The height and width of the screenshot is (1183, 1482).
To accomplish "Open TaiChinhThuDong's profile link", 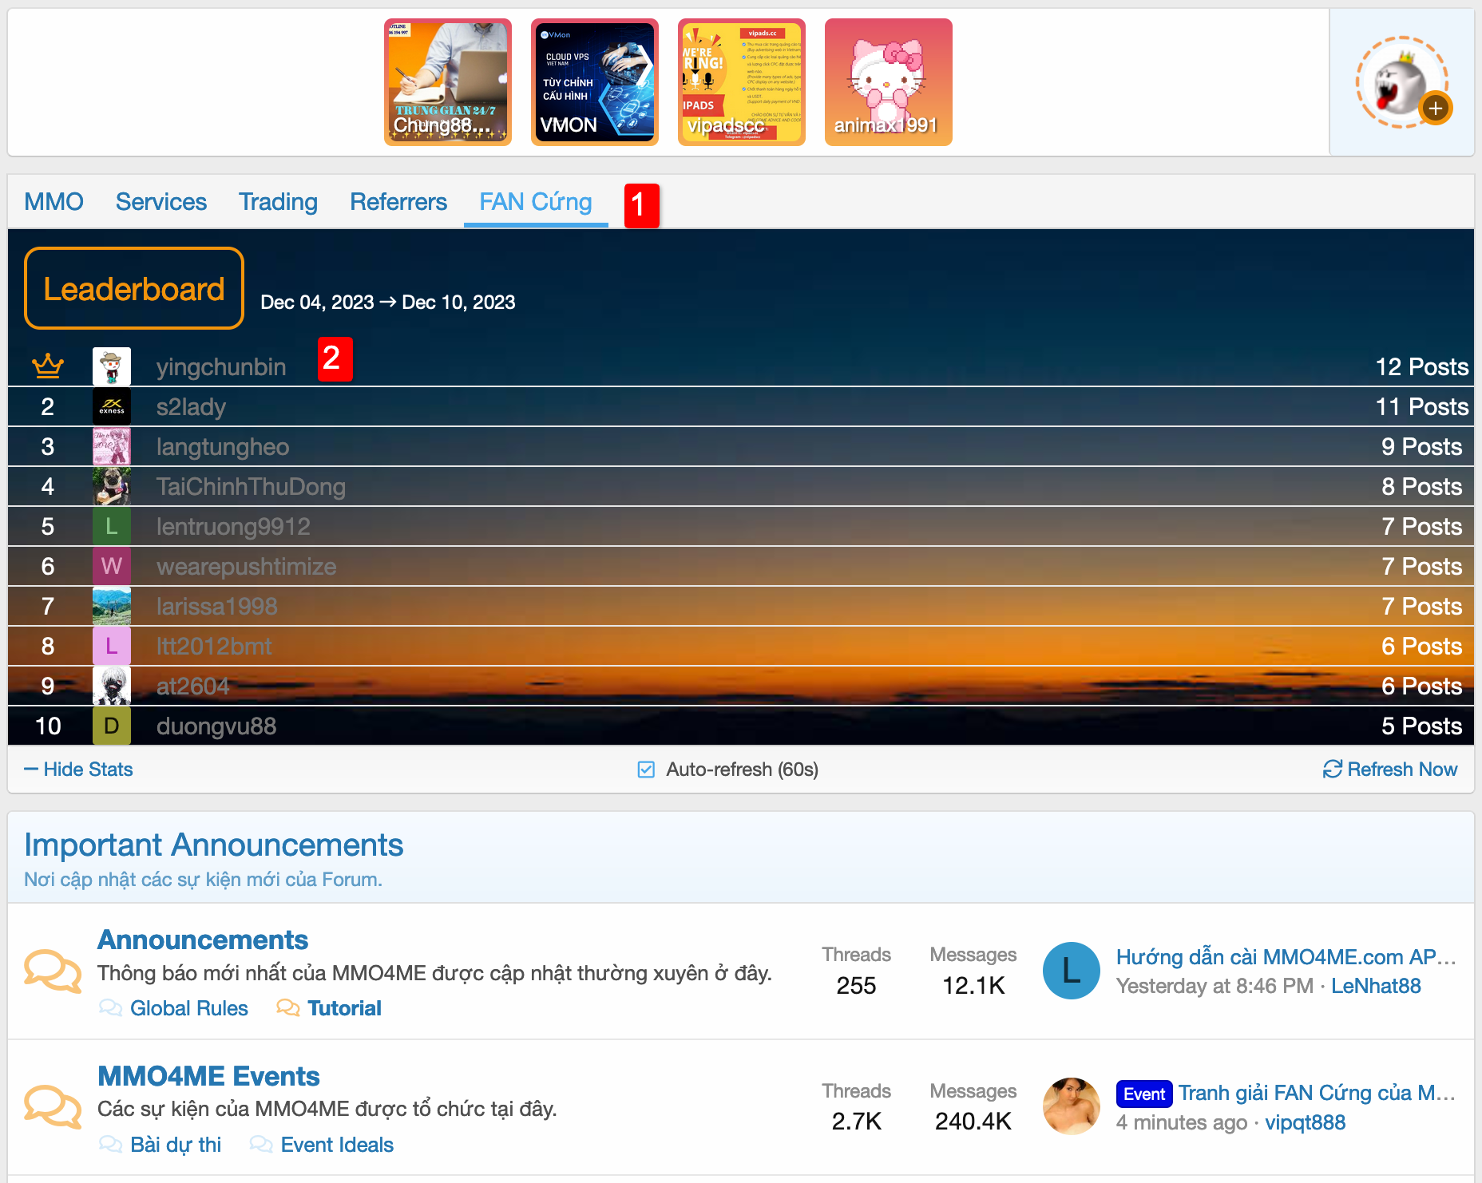I will pyautogui.click(x=251, y=486).
